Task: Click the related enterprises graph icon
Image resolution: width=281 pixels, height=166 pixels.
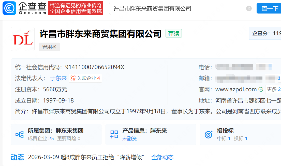Action: (73, 78)
